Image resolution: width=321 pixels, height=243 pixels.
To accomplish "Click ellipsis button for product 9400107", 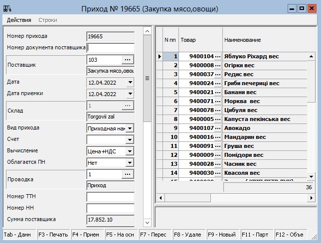I will coord(218,128).
